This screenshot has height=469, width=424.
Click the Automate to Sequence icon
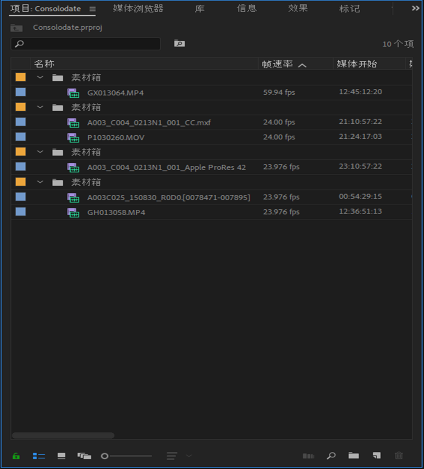point(308,456)
